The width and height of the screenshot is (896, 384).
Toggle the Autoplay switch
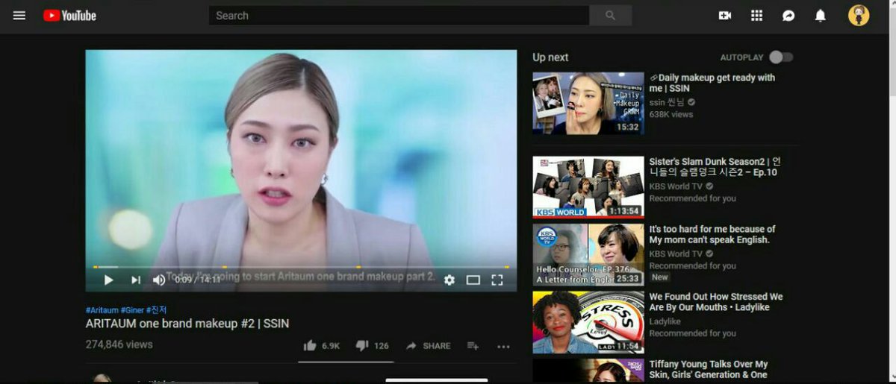(781, 57)
